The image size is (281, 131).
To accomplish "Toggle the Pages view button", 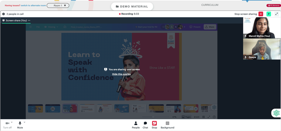I will tap(186, 117).
